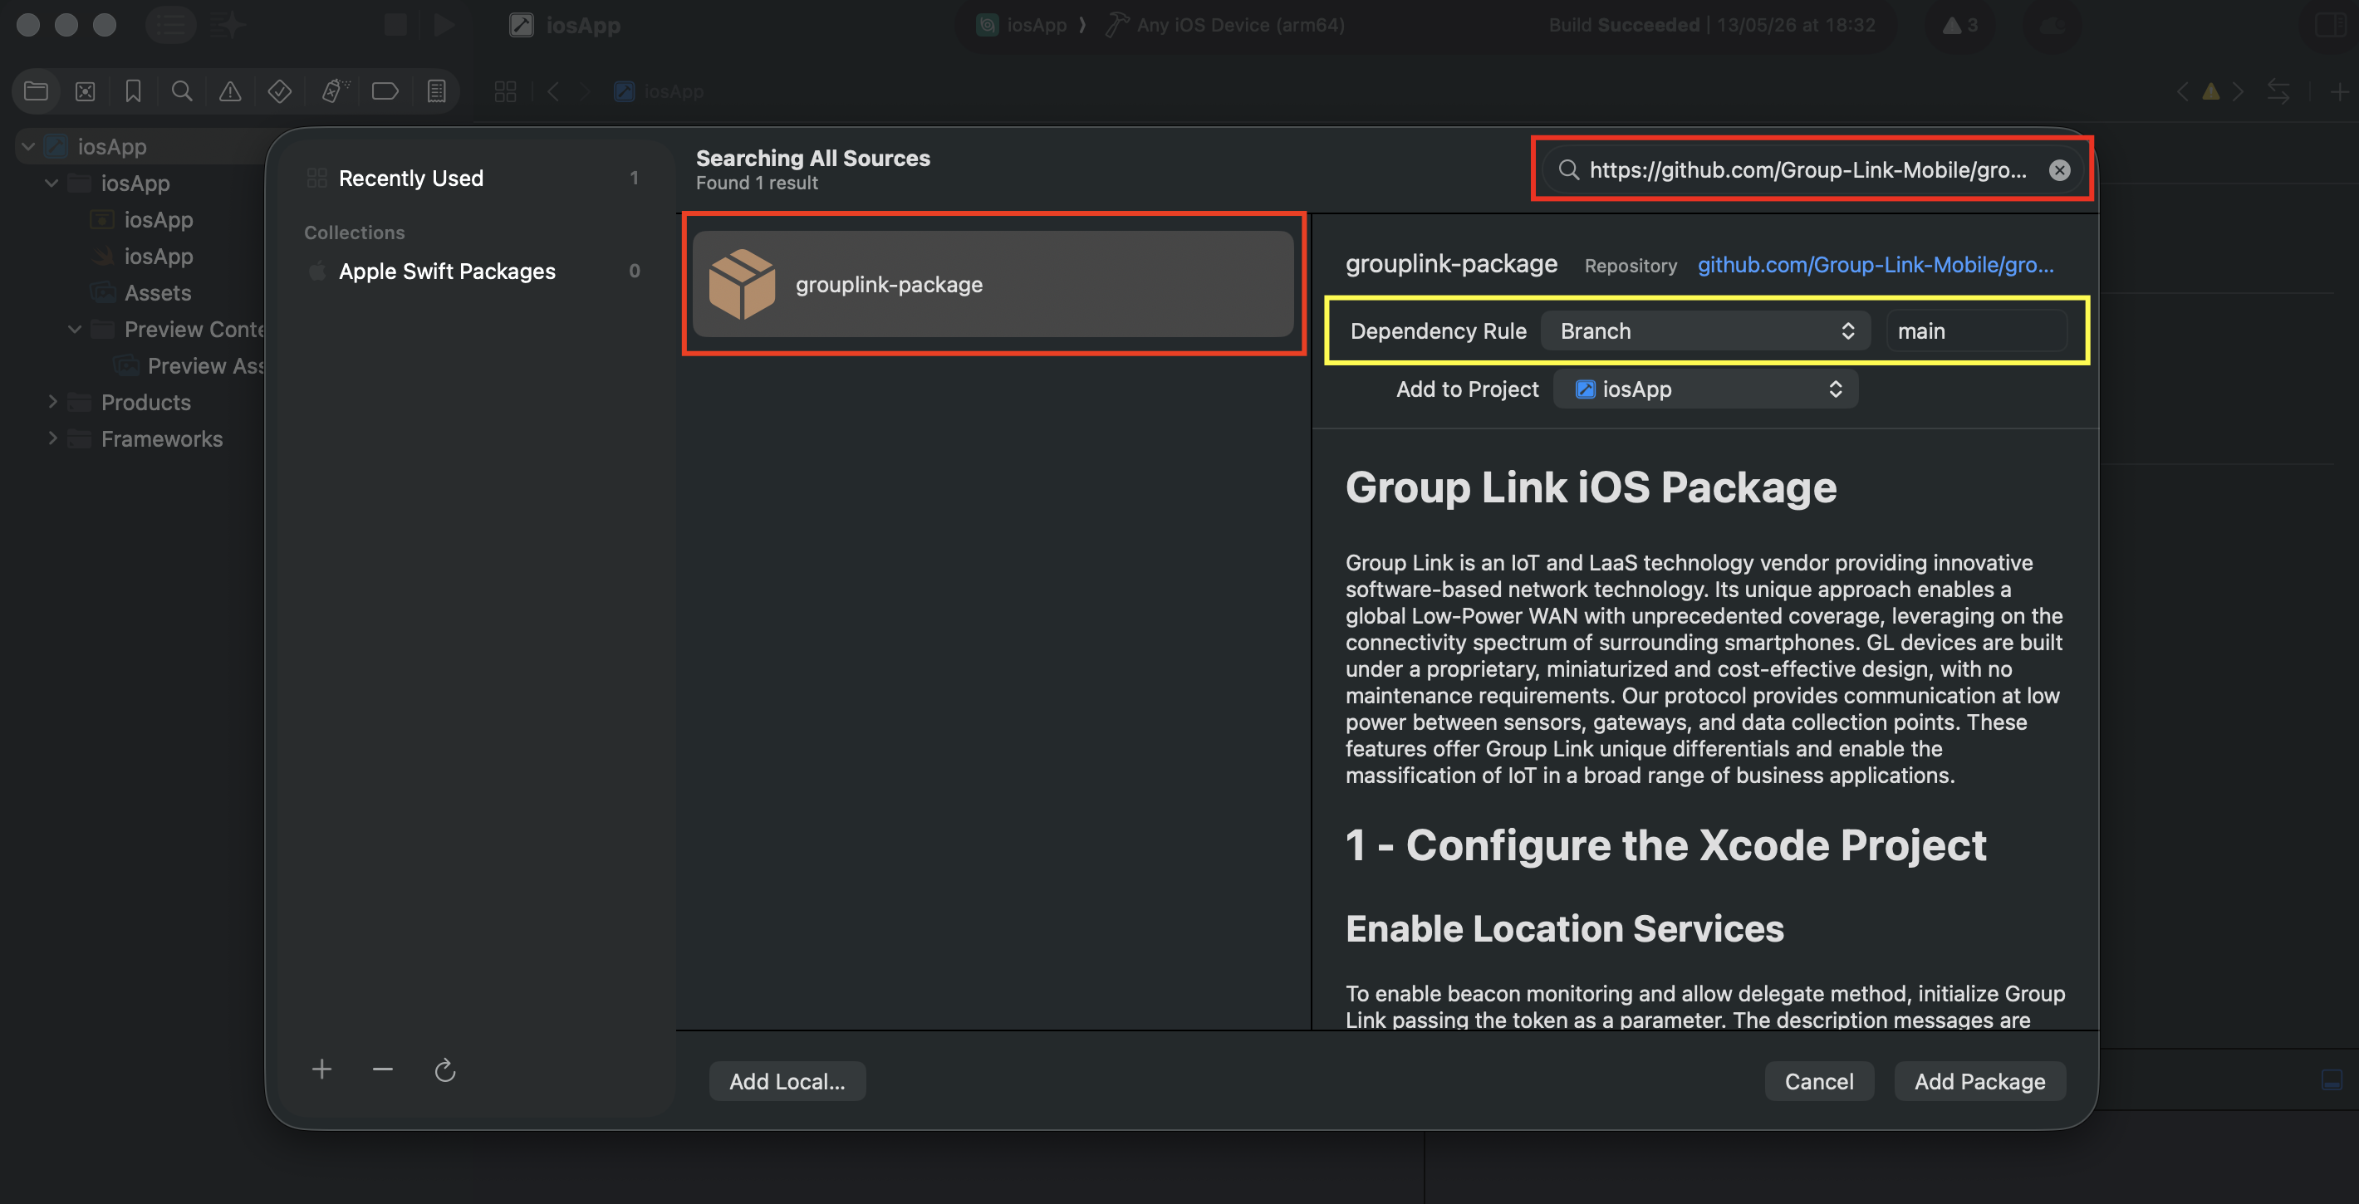Click the Group Link iOS Package heading

[x=1591, y=487]
